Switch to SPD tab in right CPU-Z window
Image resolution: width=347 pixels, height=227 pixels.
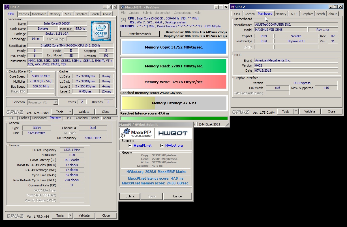click(294, 14)
